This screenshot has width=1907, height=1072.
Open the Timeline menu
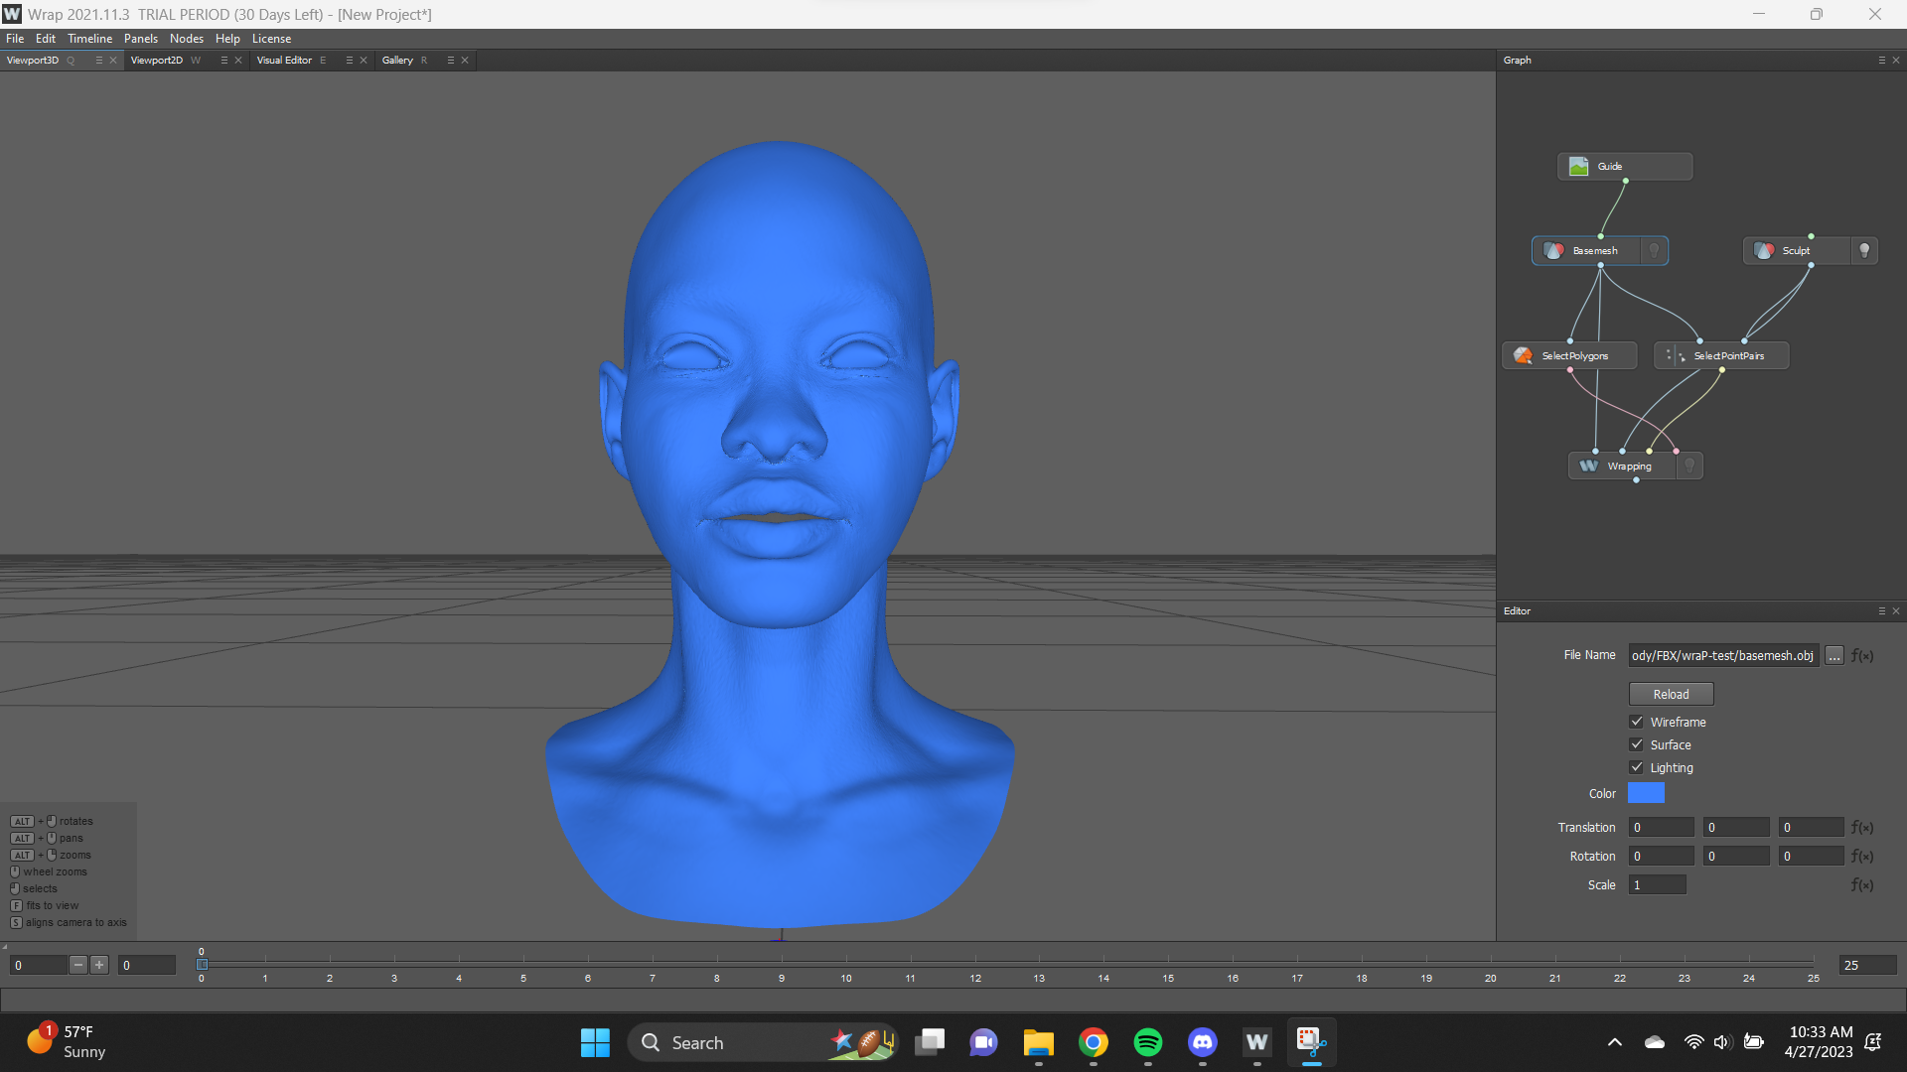(x=89, y=39)
